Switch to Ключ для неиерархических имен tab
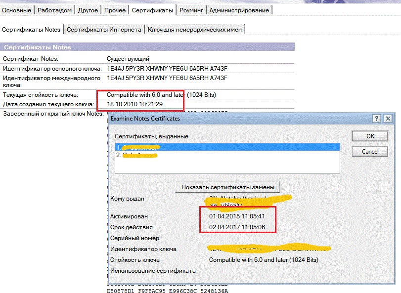401x293 pixels. coord(195,30)
